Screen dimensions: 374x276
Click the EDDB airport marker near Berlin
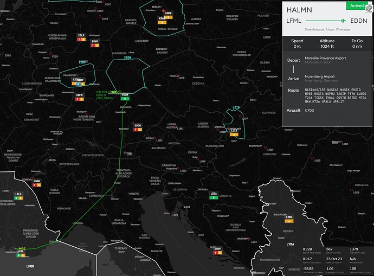click(168, 15)
